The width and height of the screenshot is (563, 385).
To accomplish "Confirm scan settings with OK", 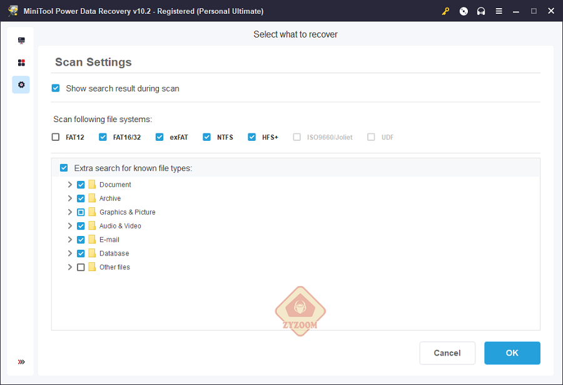I will [512, 353].
